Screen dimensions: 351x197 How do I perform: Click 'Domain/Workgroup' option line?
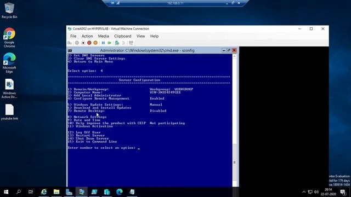pos(88,89)
